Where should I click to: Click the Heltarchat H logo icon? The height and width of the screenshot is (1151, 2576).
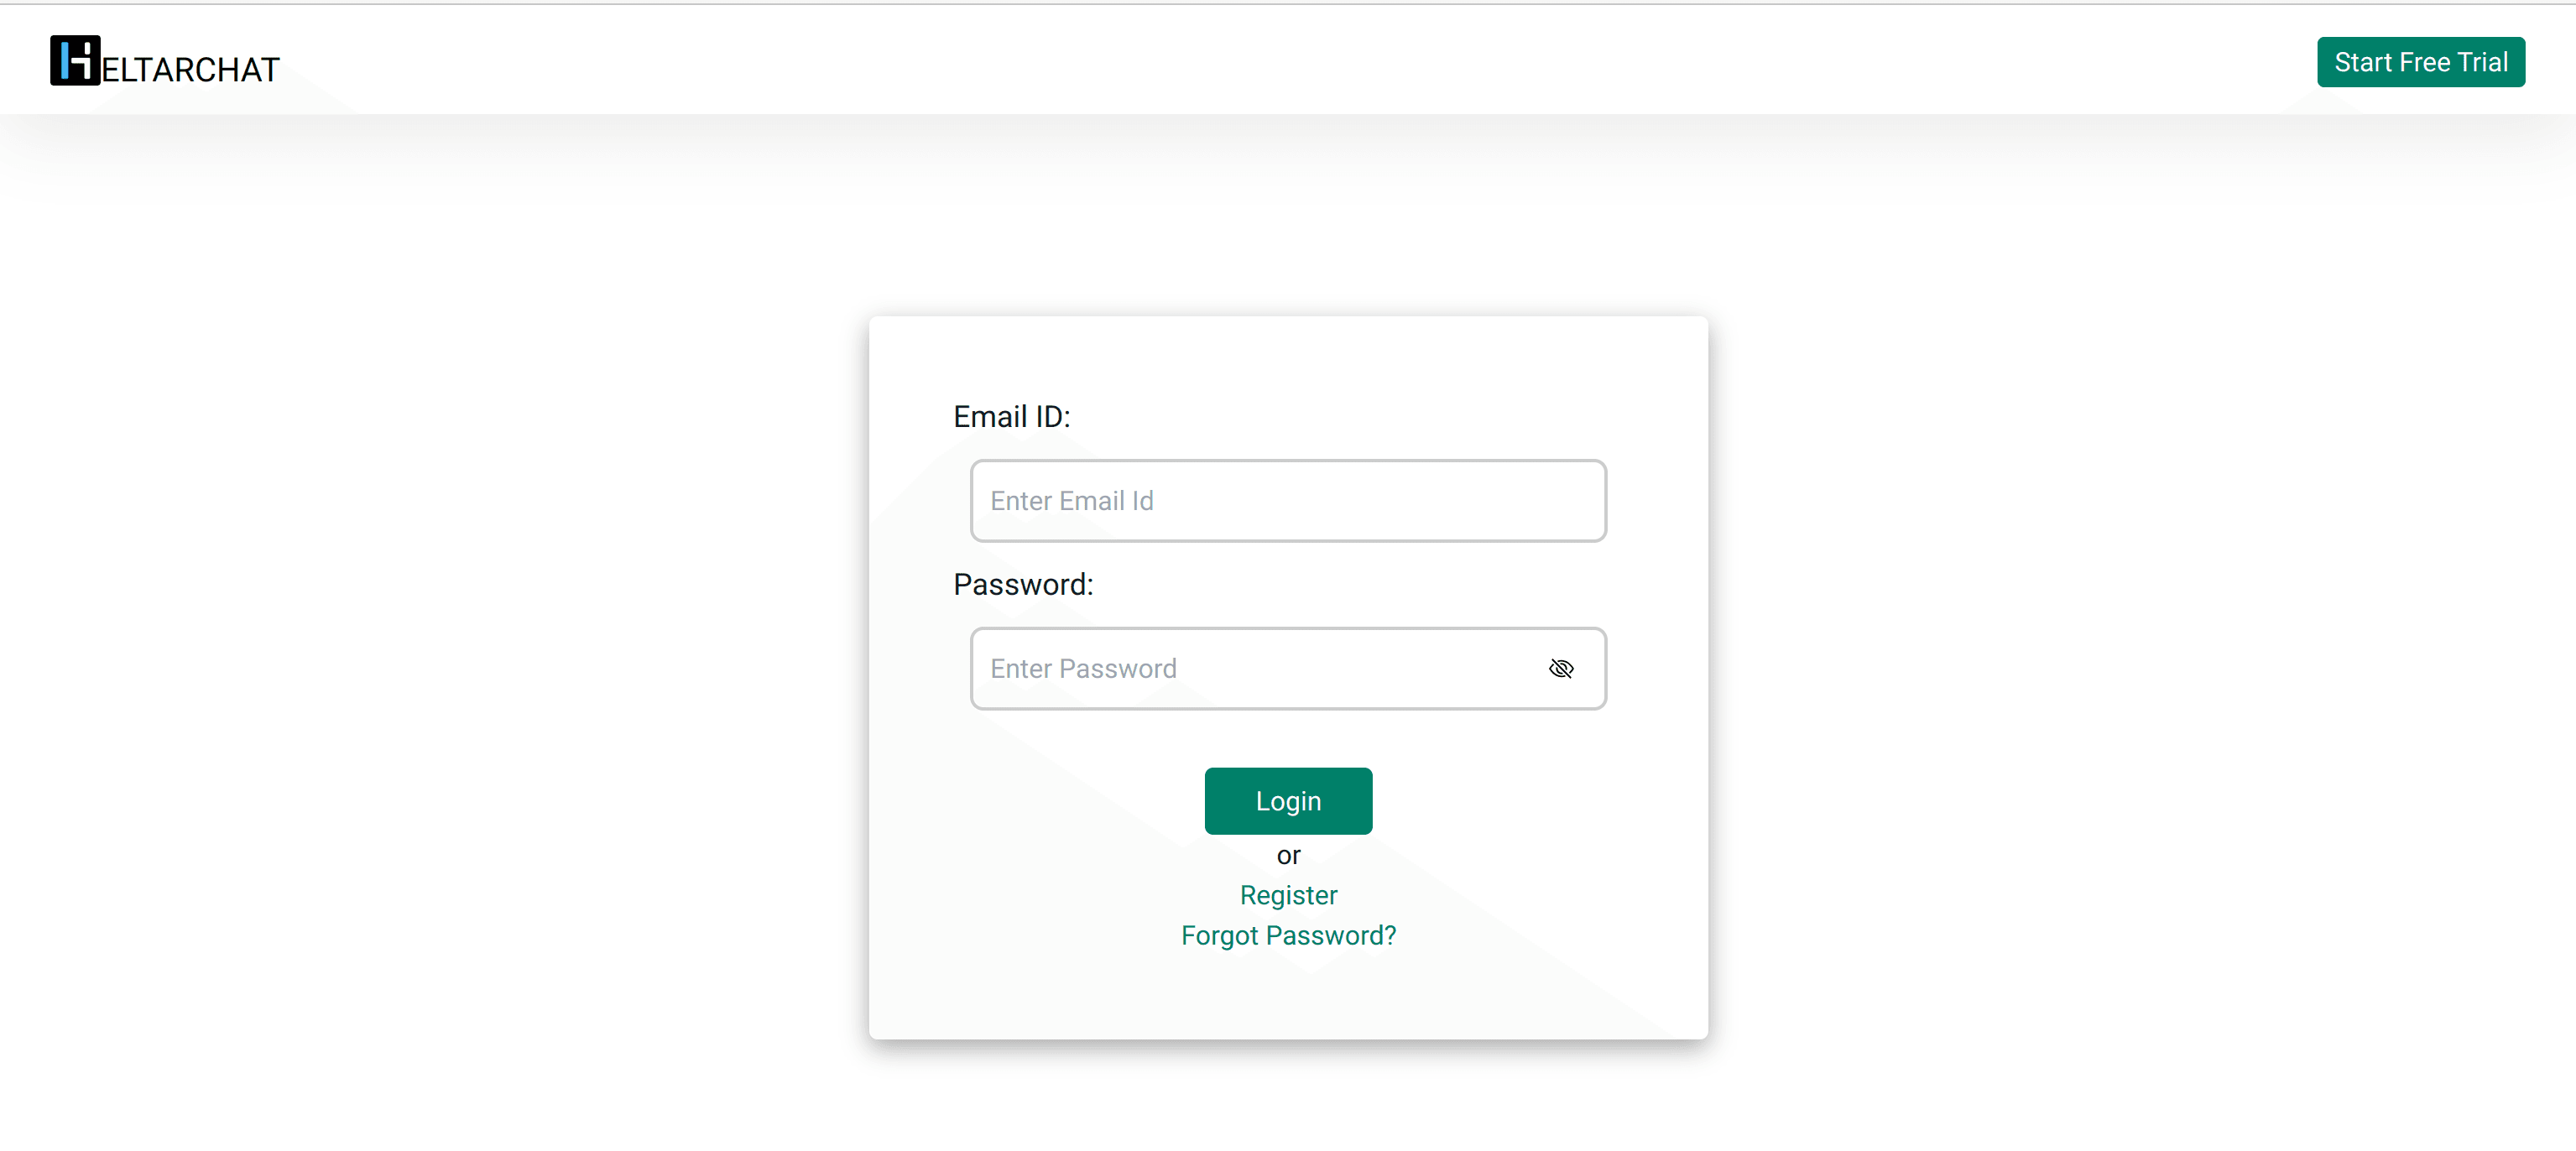75,61
